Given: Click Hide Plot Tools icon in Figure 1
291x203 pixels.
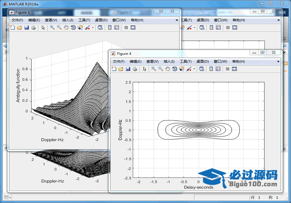Looking at the screenshot, I should point(126,28).
